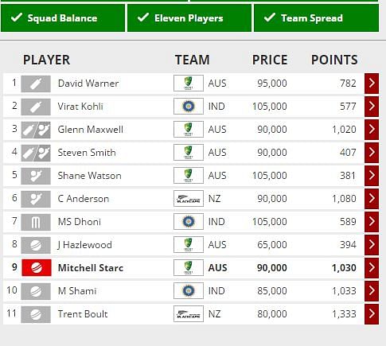Sort by the POINTS column header
The width and height of the screenshot is (386, 346).
[x=334, y=60]
